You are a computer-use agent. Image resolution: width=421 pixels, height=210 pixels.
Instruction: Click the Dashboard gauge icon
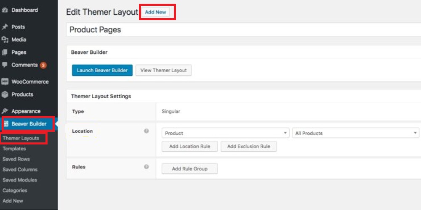(5, 10)
